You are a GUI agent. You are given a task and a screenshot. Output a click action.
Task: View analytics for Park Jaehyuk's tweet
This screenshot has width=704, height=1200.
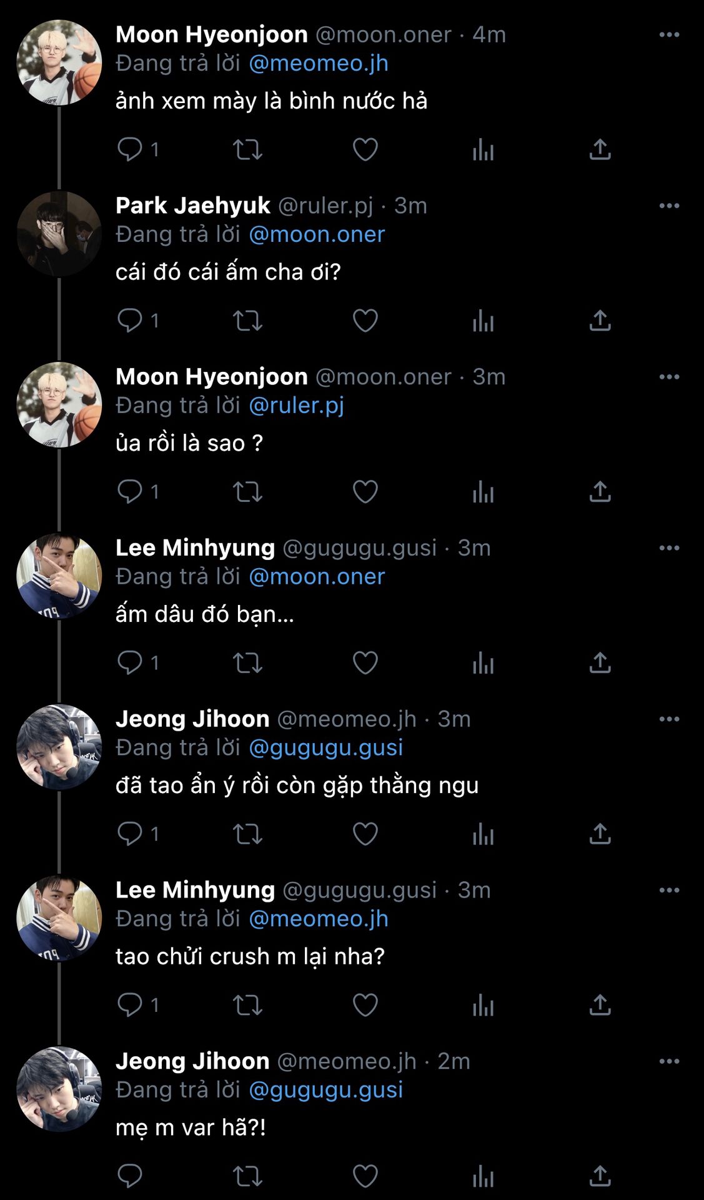(483, 321)
